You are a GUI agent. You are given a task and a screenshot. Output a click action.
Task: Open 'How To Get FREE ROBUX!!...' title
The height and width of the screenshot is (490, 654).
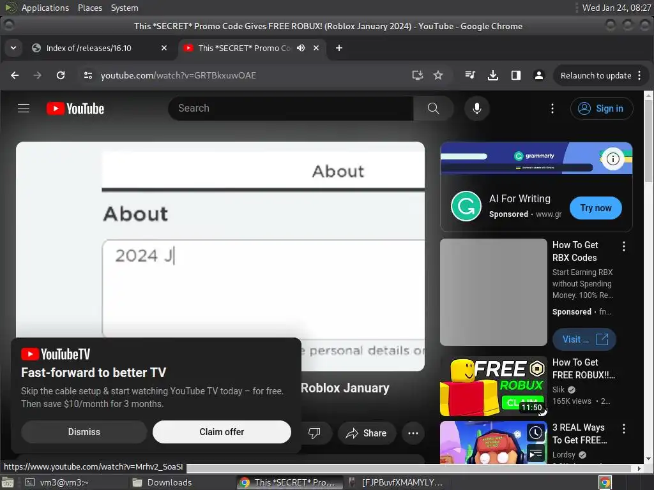click(584, 369)
